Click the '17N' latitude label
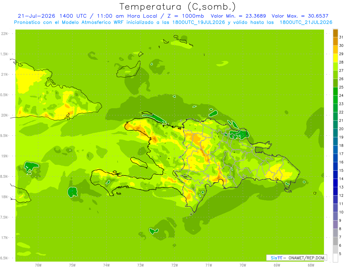This screenshot has height=269, width=349. (x=4, y=238)
